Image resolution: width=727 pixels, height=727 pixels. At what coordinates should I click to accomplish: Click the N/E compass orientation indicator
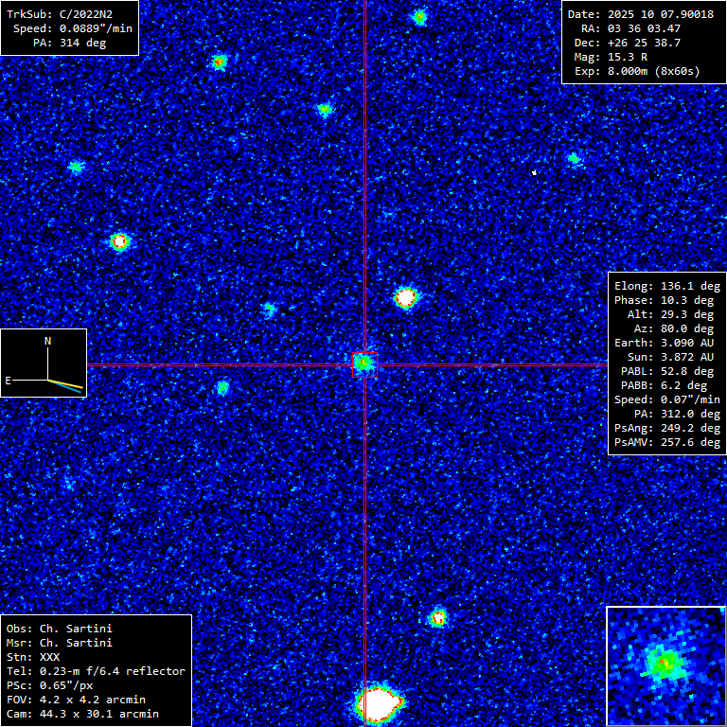44,363
